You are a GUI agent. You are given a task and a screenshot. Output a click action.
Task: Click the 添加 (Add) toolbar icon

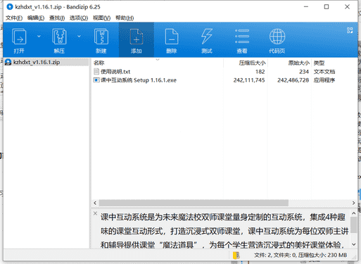(137, 37)
